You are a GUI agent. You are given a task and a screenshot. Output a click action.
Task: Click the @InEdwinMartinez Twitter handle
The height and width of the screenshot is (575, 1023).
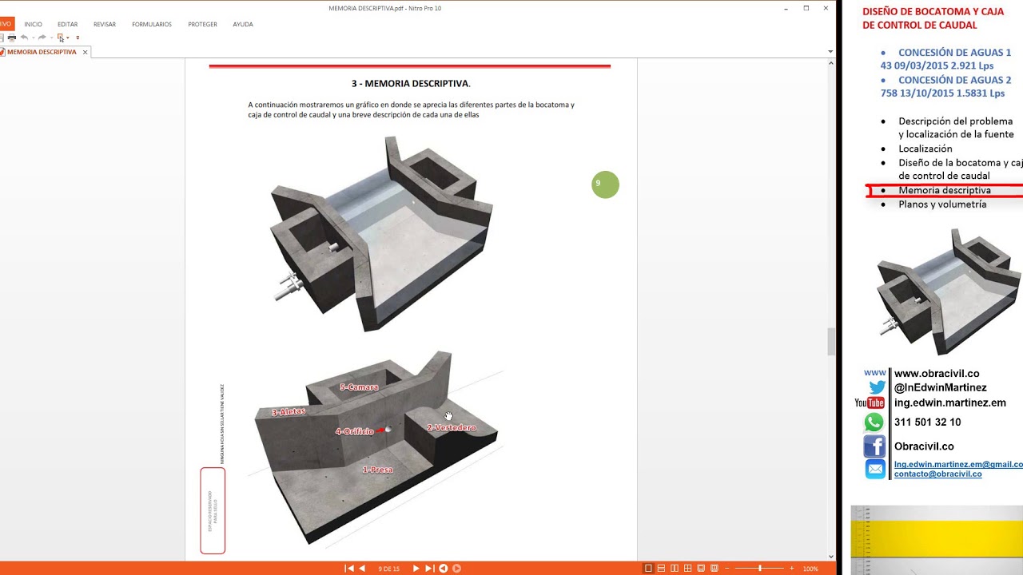[x=940, y=388]
